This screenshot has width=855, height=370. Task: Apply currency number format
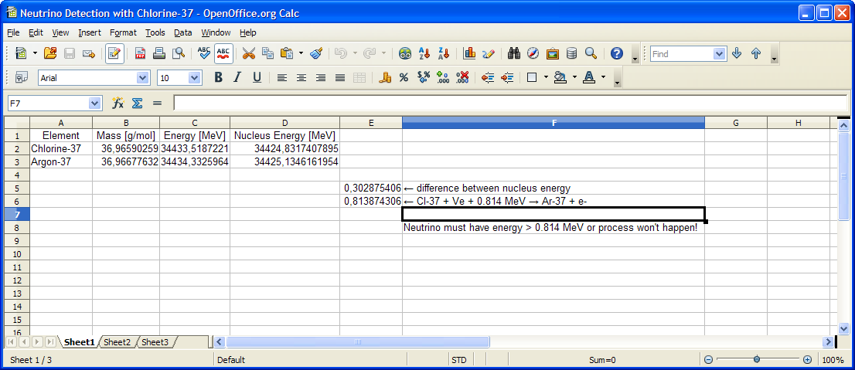pos(385,77)
